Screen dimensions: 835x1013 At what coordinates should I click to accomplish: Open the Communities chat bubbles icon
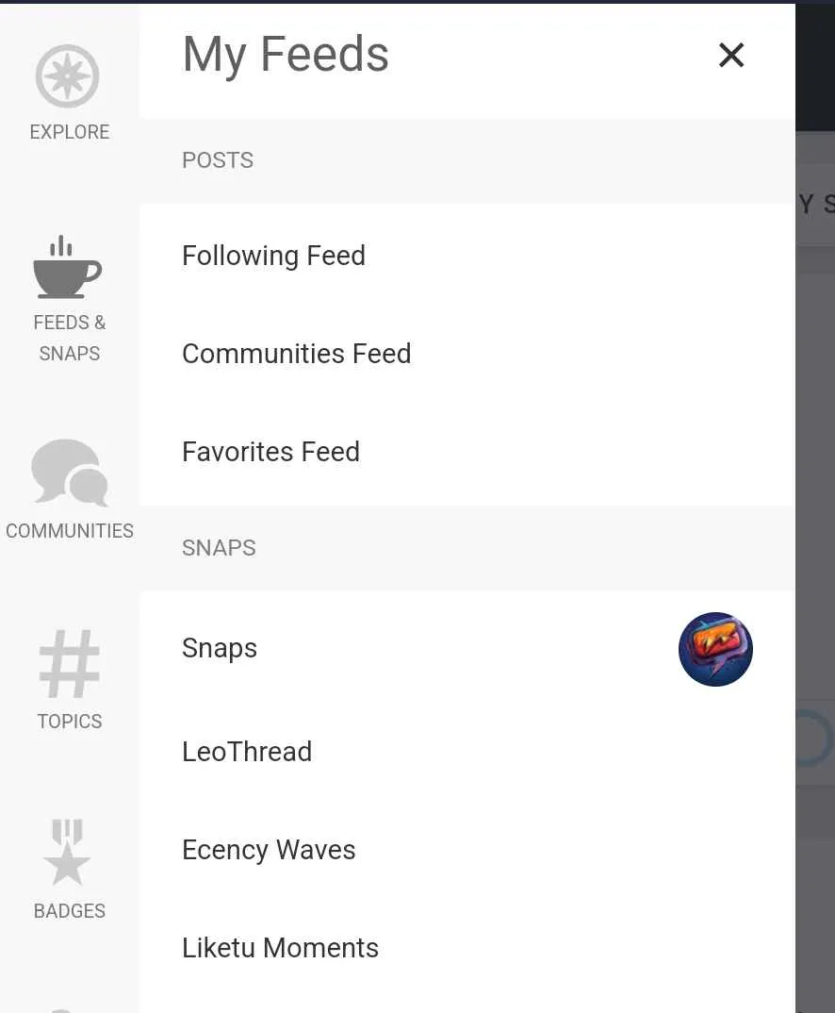pos(70,473)
